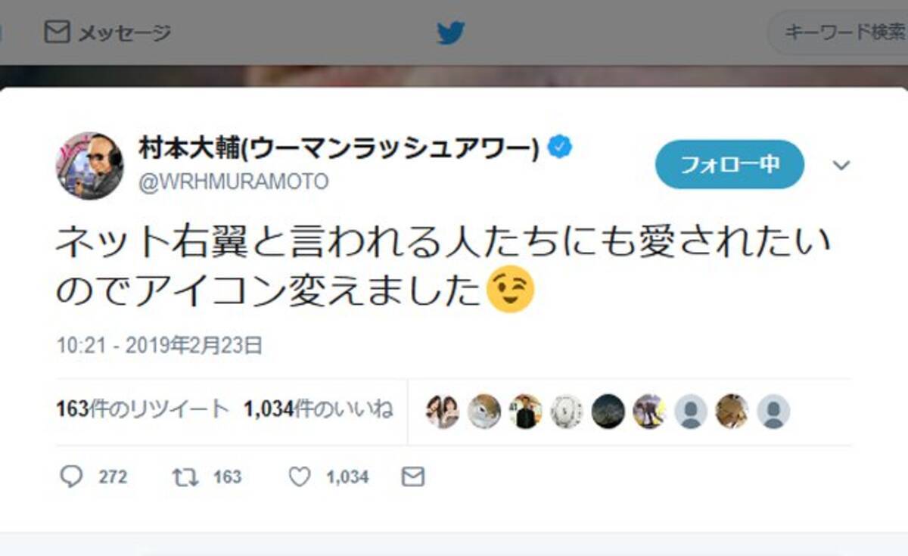Click the blue verified badge
The image size is (908, 556).
coord(560,147)
